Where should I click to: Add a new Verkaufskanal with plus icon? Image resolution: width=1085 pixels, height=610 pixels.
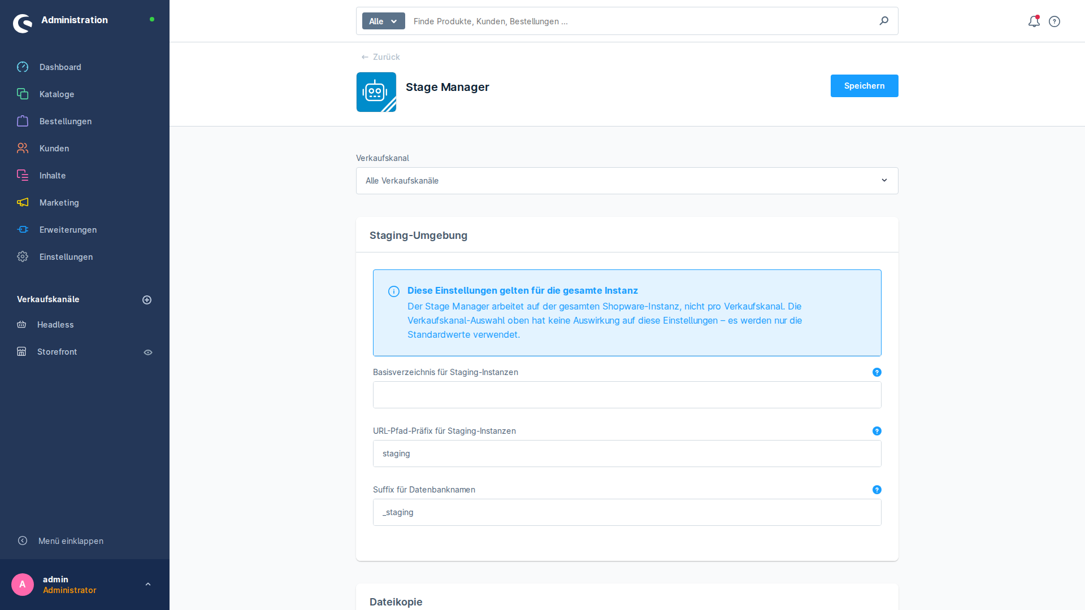pyautogui.click(x=147, y=300)
